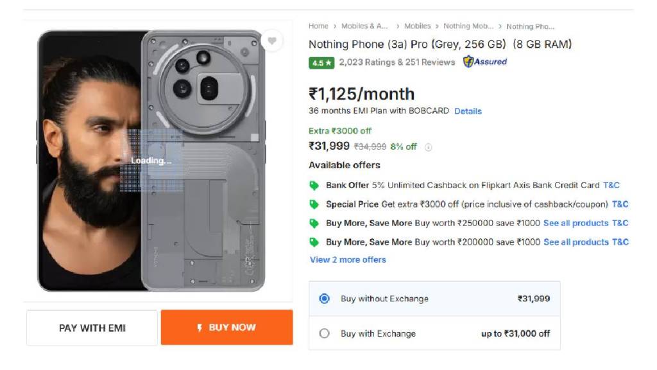The image size is (657, 370).
Task: Click the green Bank Offer tag icon
Action: (314, 185)
